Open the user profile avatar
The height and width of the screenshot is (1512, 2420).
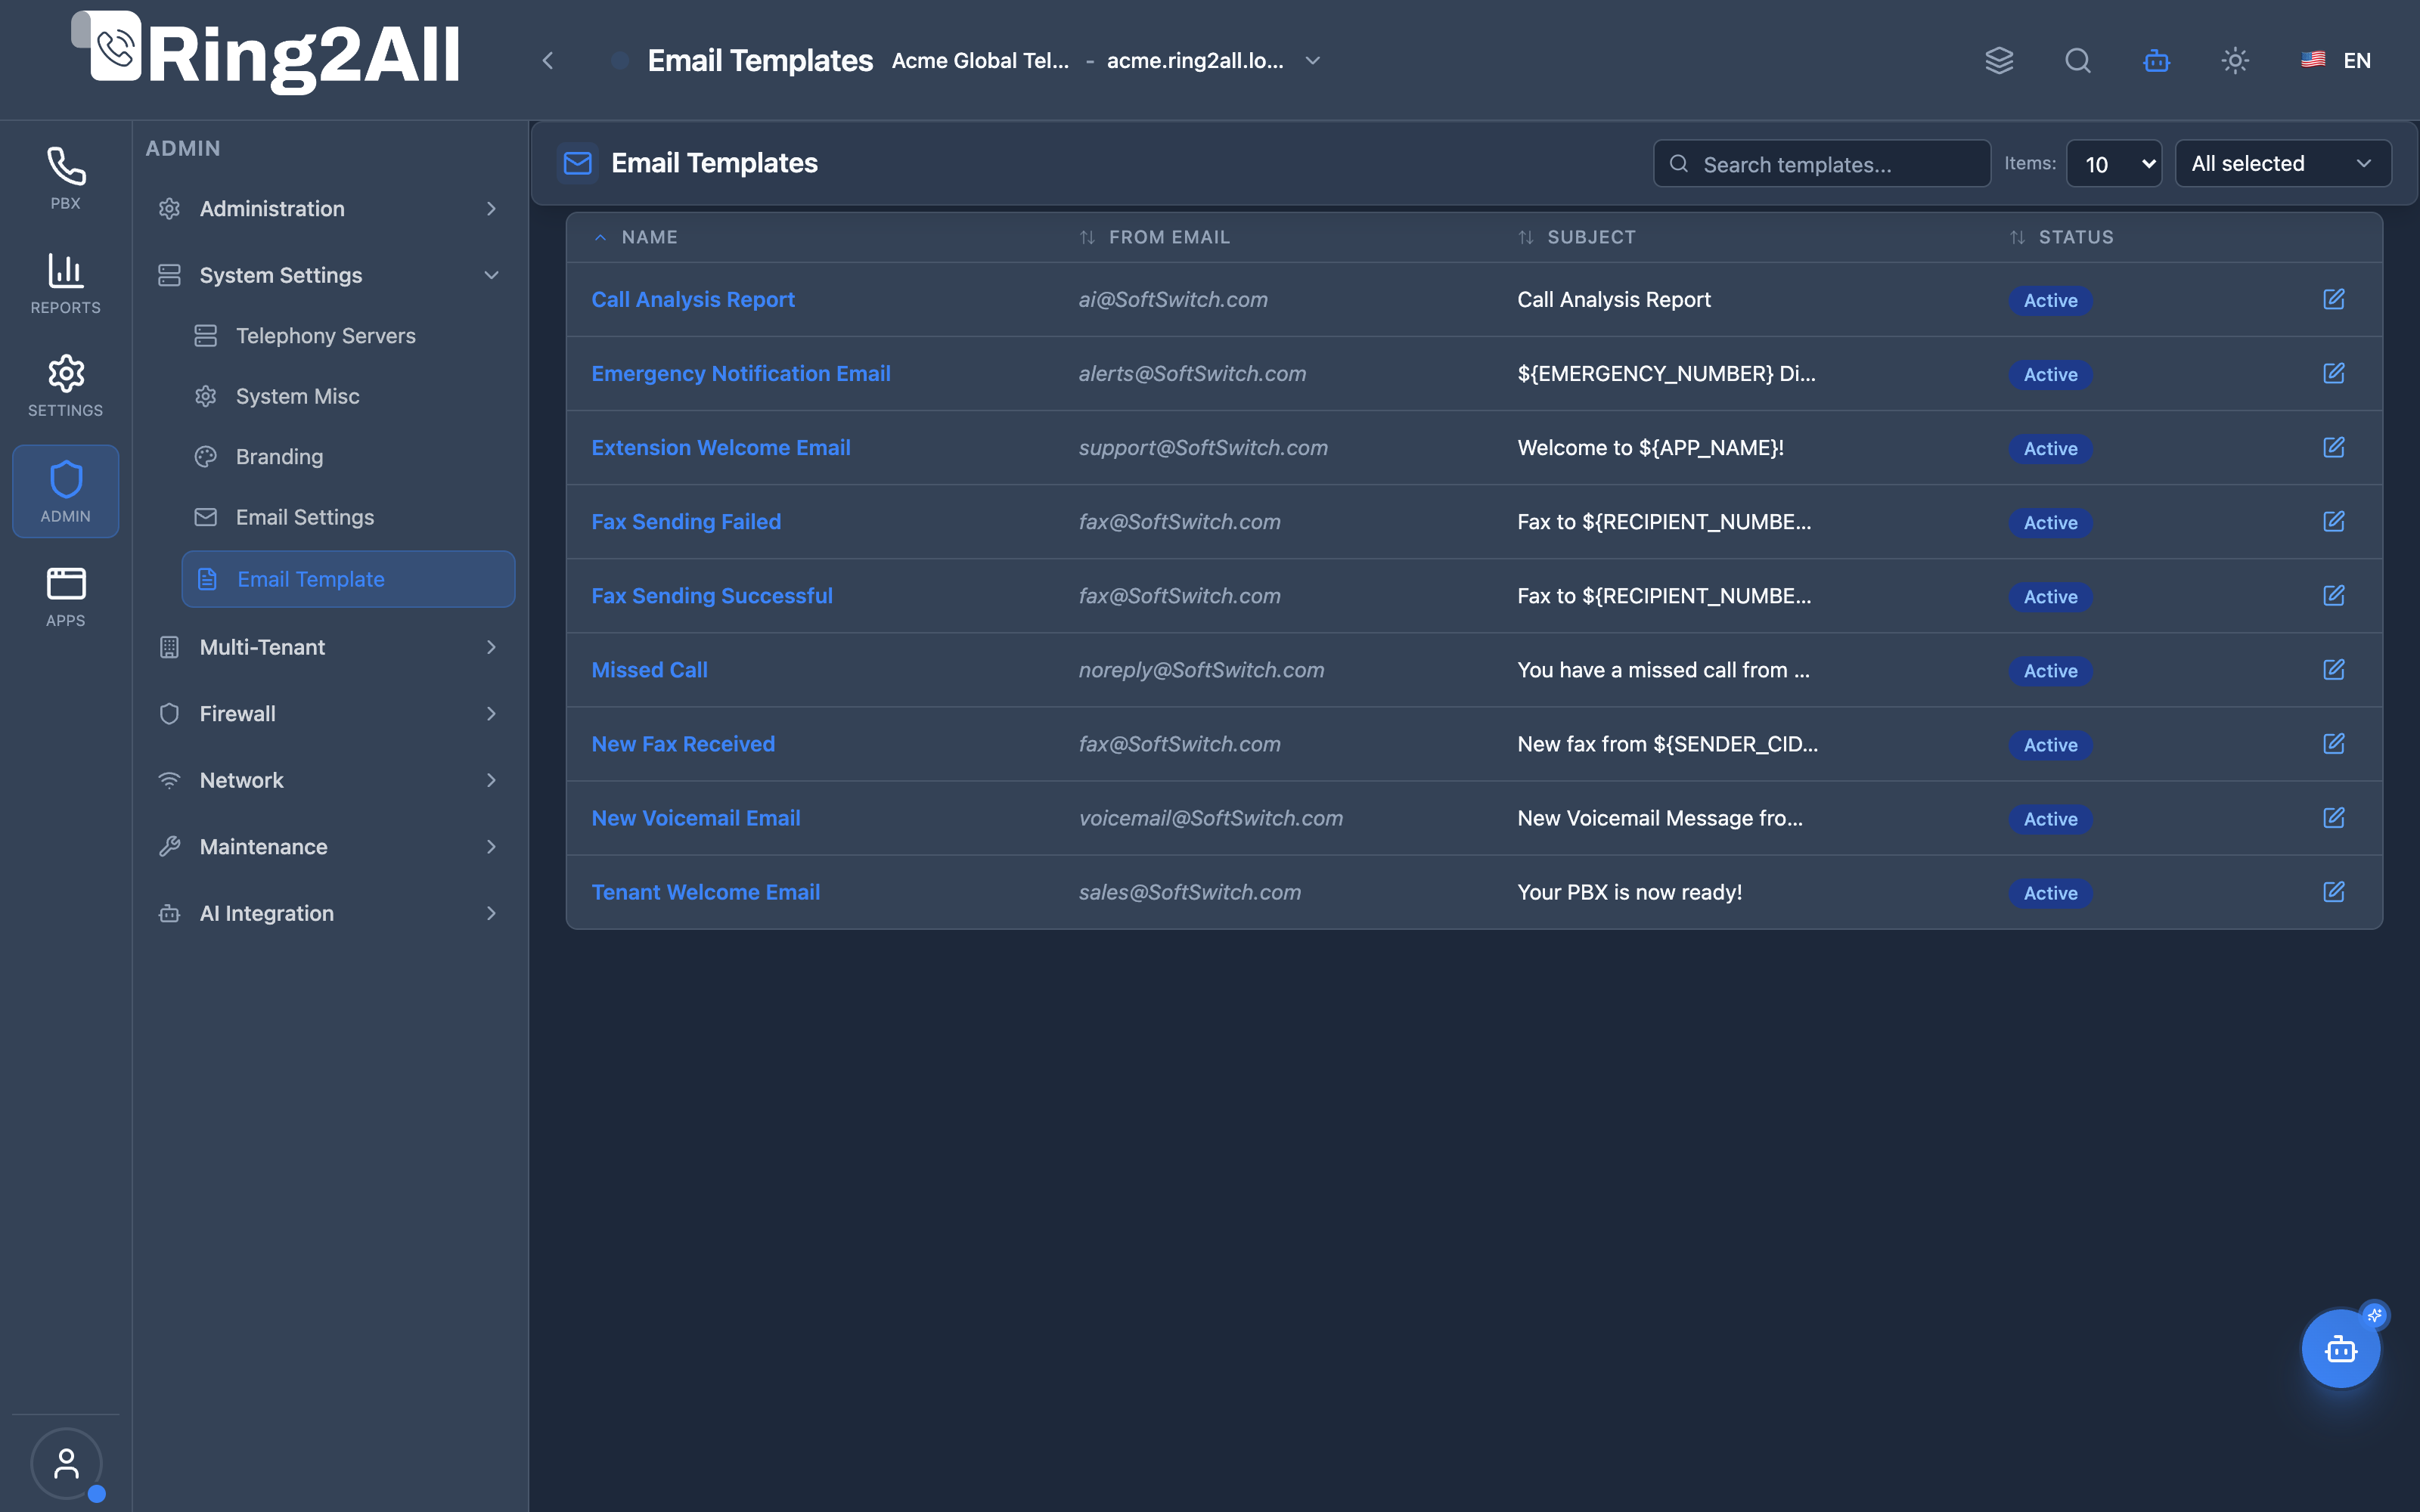pyautogui.click(x=66, y=1463)
